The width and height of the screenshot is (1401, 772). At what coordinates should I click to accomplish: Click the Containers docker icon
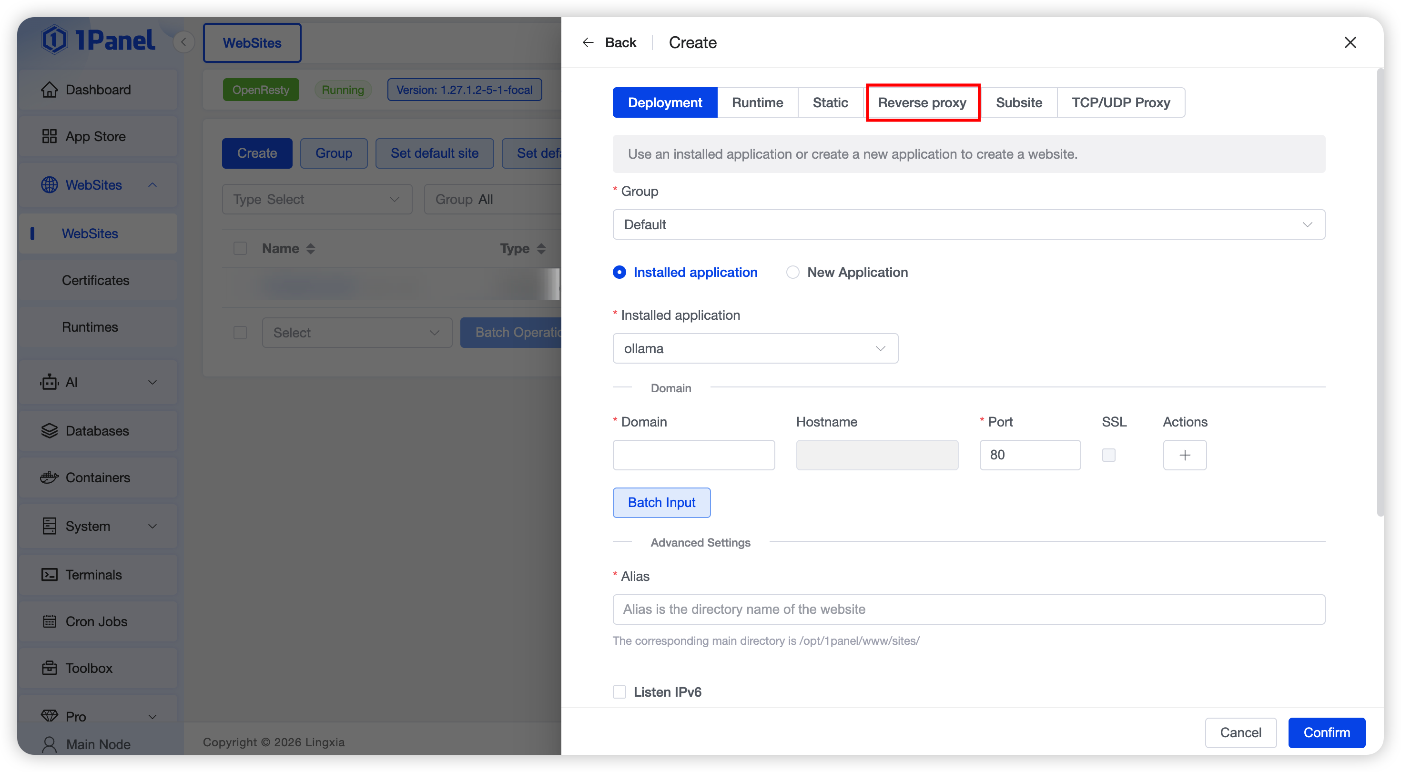tap(49, 477)
